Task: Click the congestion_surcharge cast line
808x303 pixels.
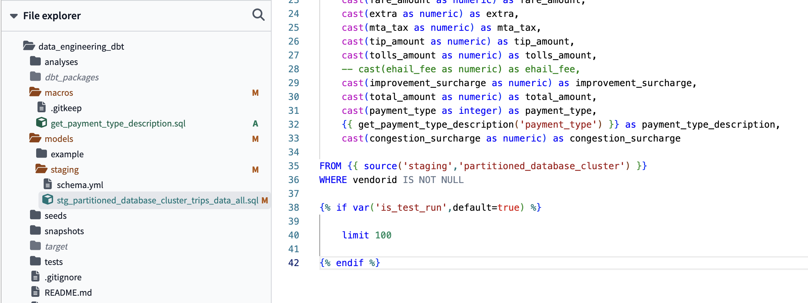Action: (x=511, y=138)
